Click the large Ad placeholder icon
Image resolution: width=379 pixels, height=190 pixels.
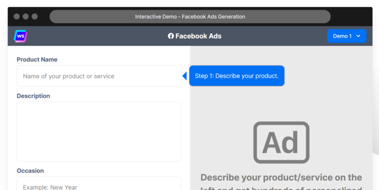pos(281,142)
